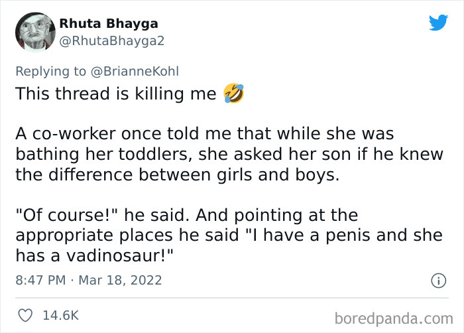Click the laughing emoji in the tweet
Viewport: 464px width, 333px height.
234,94
